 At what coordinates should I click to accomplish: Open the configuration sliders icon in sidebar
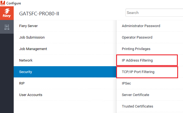tap(7, 27)
